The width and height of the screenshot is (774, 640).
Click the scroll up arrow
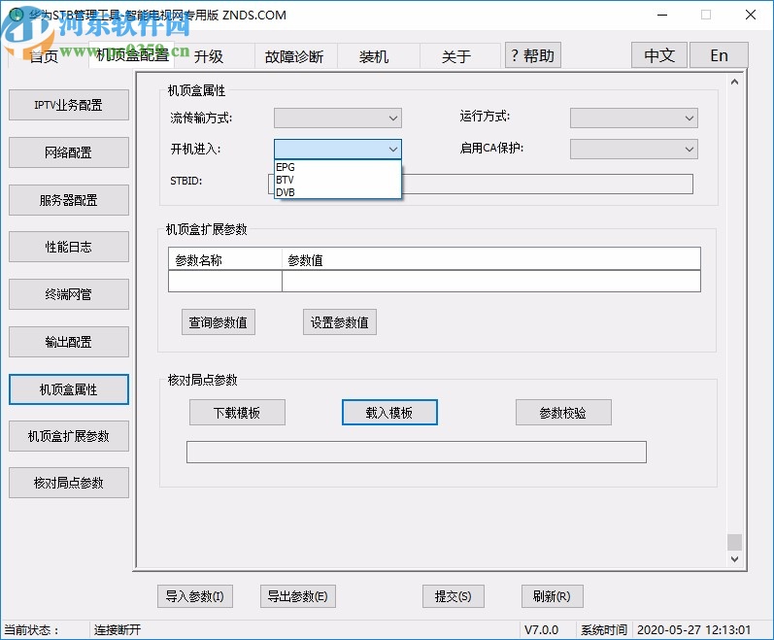pos(734,82)
